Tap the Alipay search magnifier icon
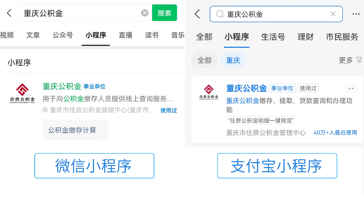 [220, 14]
